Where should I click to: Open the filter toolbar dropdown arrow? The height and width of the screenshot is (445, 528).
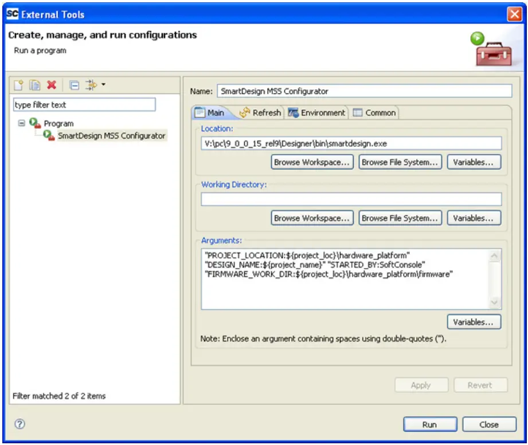click(x=102, y=84)
